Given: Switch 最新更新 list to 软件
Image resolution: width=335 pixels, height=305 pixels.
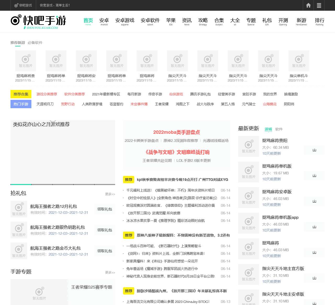Looking at the screenshot, I should (x=279, y=129).
